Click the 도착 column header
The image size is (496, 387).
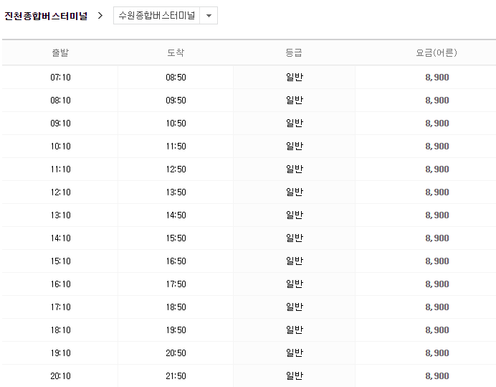click(176, 52)
